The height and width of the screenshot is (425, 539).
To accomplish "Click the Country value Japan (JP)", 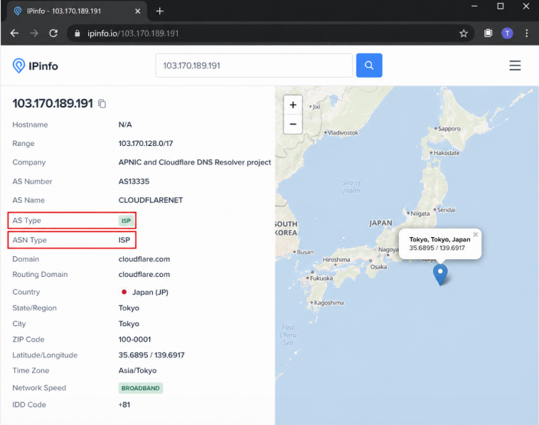I will (150, 292).
